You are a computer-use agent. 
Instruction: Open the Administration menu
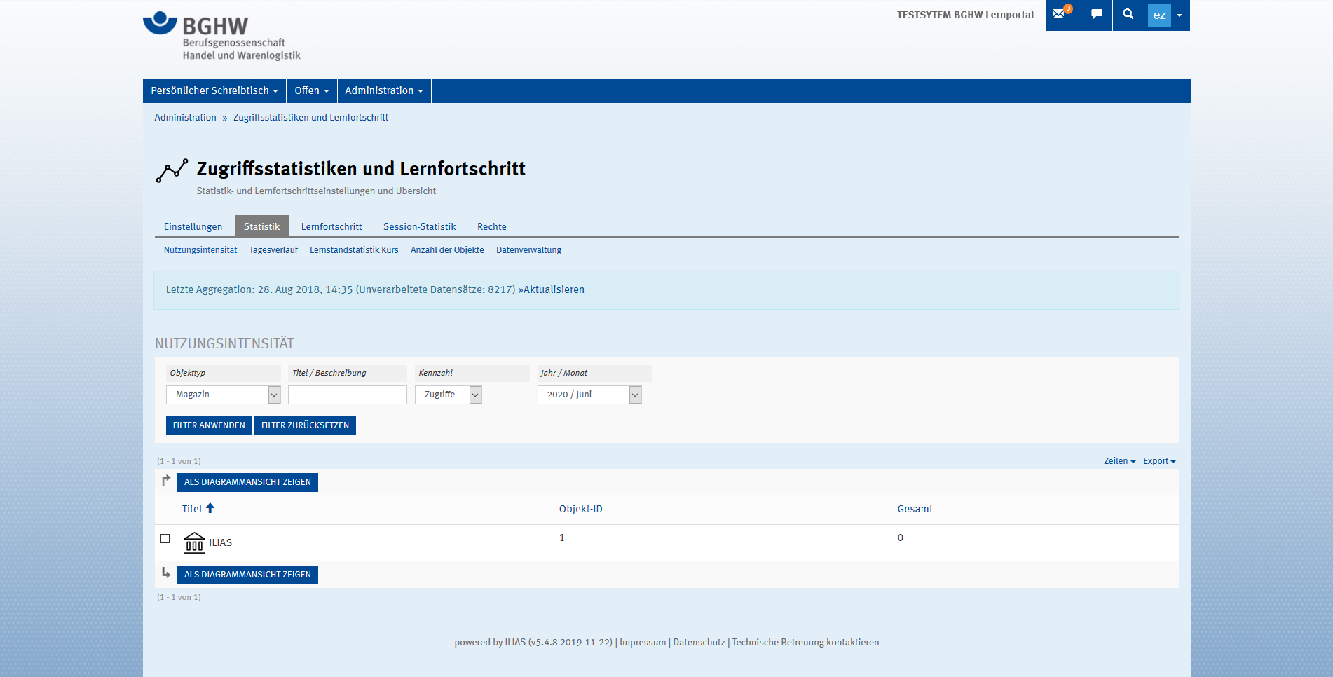tap(383, 90)
